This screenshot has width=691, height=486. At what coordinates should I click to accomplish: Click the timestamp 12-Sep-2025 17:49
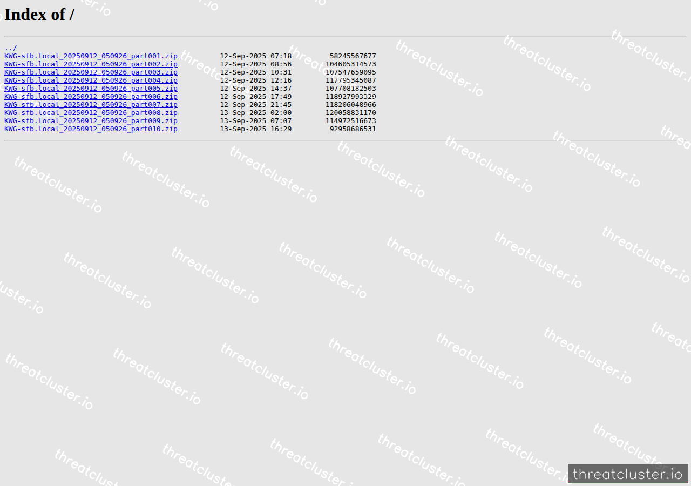(x=256, y=97)
